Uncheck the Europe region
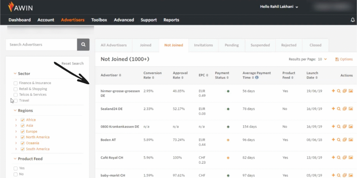This screenshot has width=357, height=178. (x=23, y=131)
